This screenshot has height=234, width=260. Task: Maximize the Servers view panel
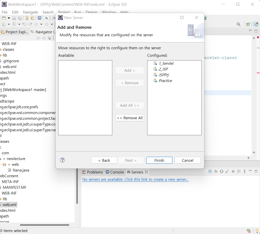click(x=256, y=171)
